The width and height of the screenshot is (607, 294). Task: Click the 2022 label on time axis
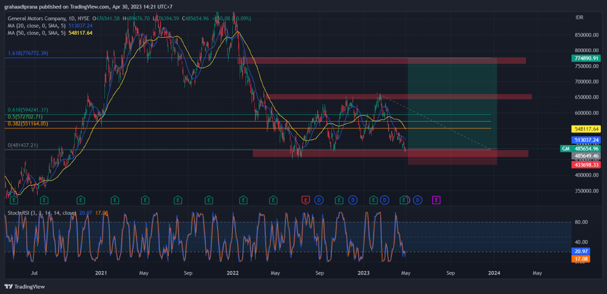coord(232,273)
